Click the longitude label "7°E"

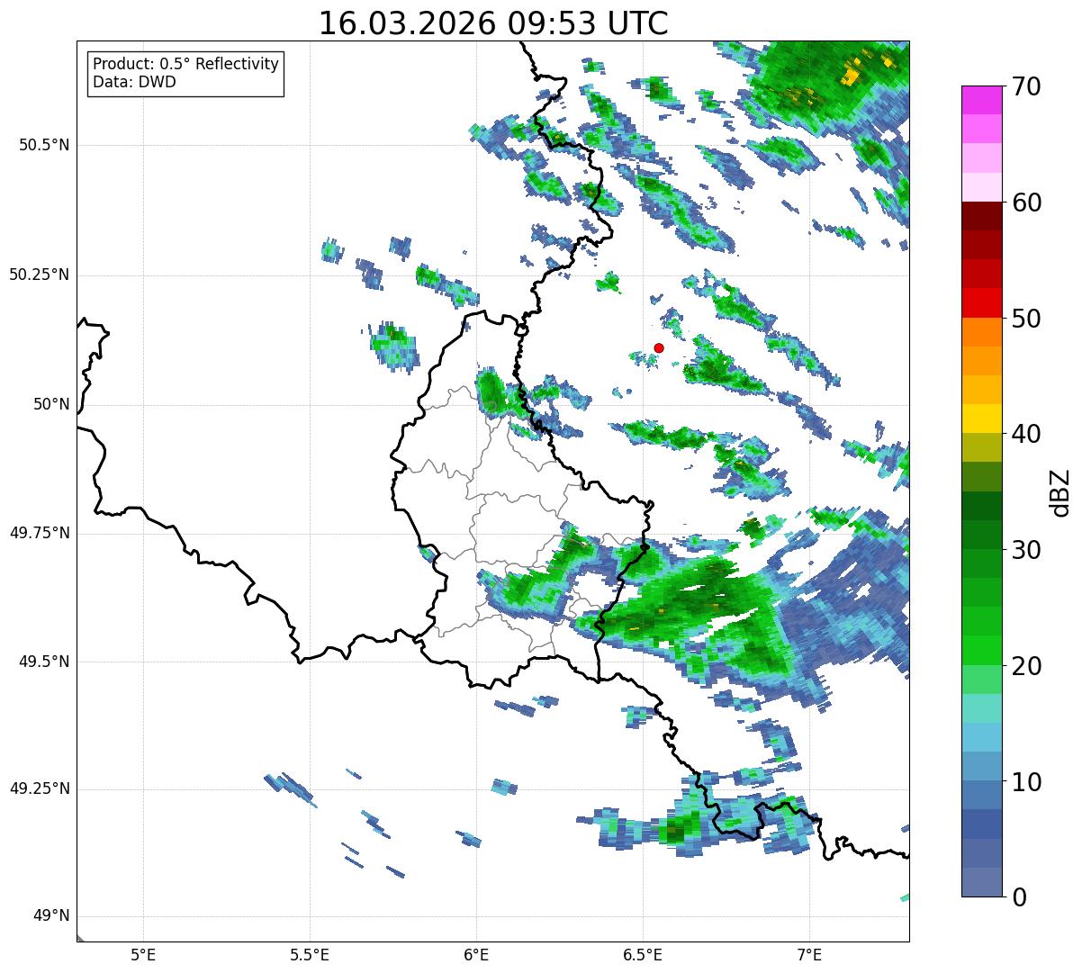(x=809, y=954)
